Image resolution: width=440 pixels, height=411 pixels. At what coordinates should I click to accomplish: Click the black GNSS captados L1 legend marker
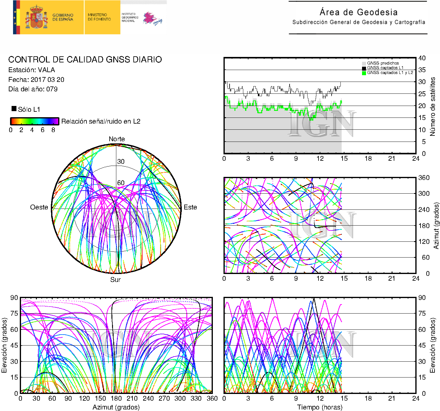(x=364, y=68)
